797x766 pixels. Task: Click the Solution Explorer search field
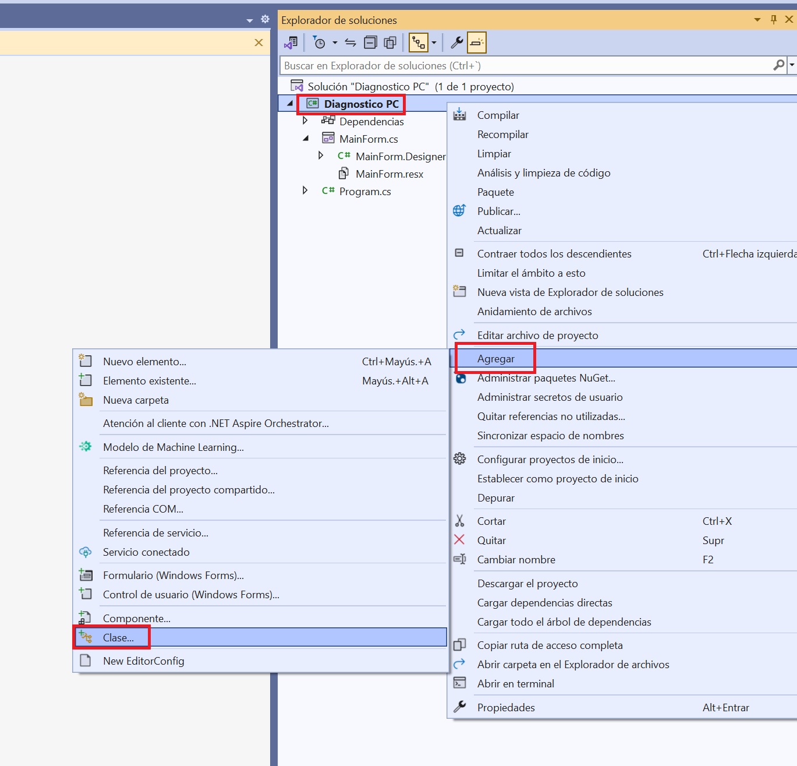[x=524, y=66]
